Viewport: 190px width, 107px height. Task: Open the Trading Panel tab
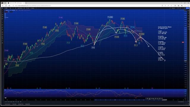coord(28,104)
